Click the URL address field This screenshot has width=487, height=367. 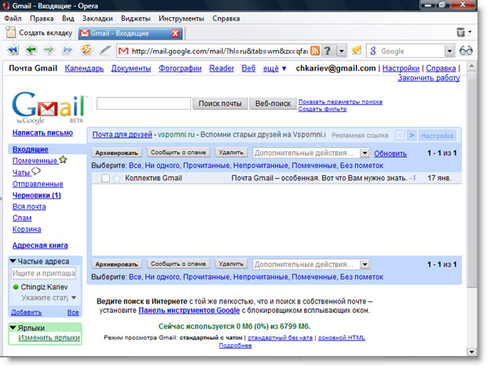(219, 51)
